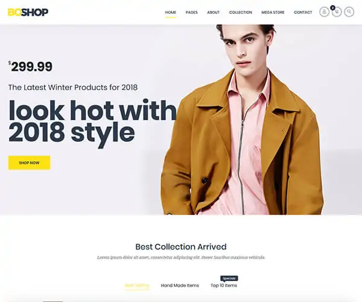This screenshot has width=362, height=302.
Task: Select the Best Selling tab
Action: 137,285
